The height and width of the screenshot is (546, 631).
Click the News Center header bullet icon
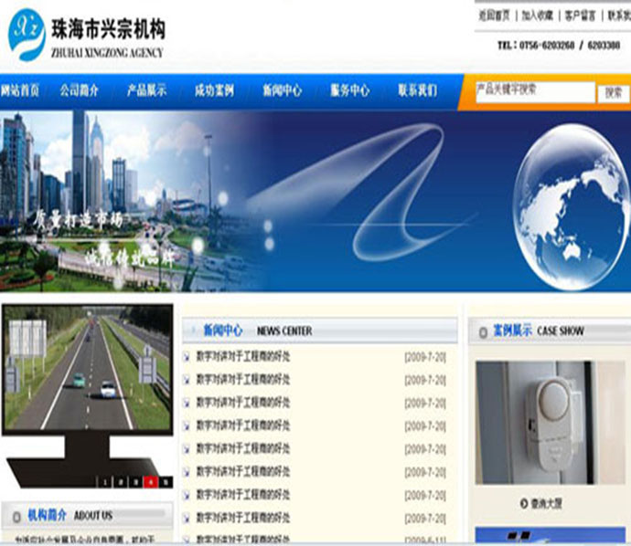(192, 331)
